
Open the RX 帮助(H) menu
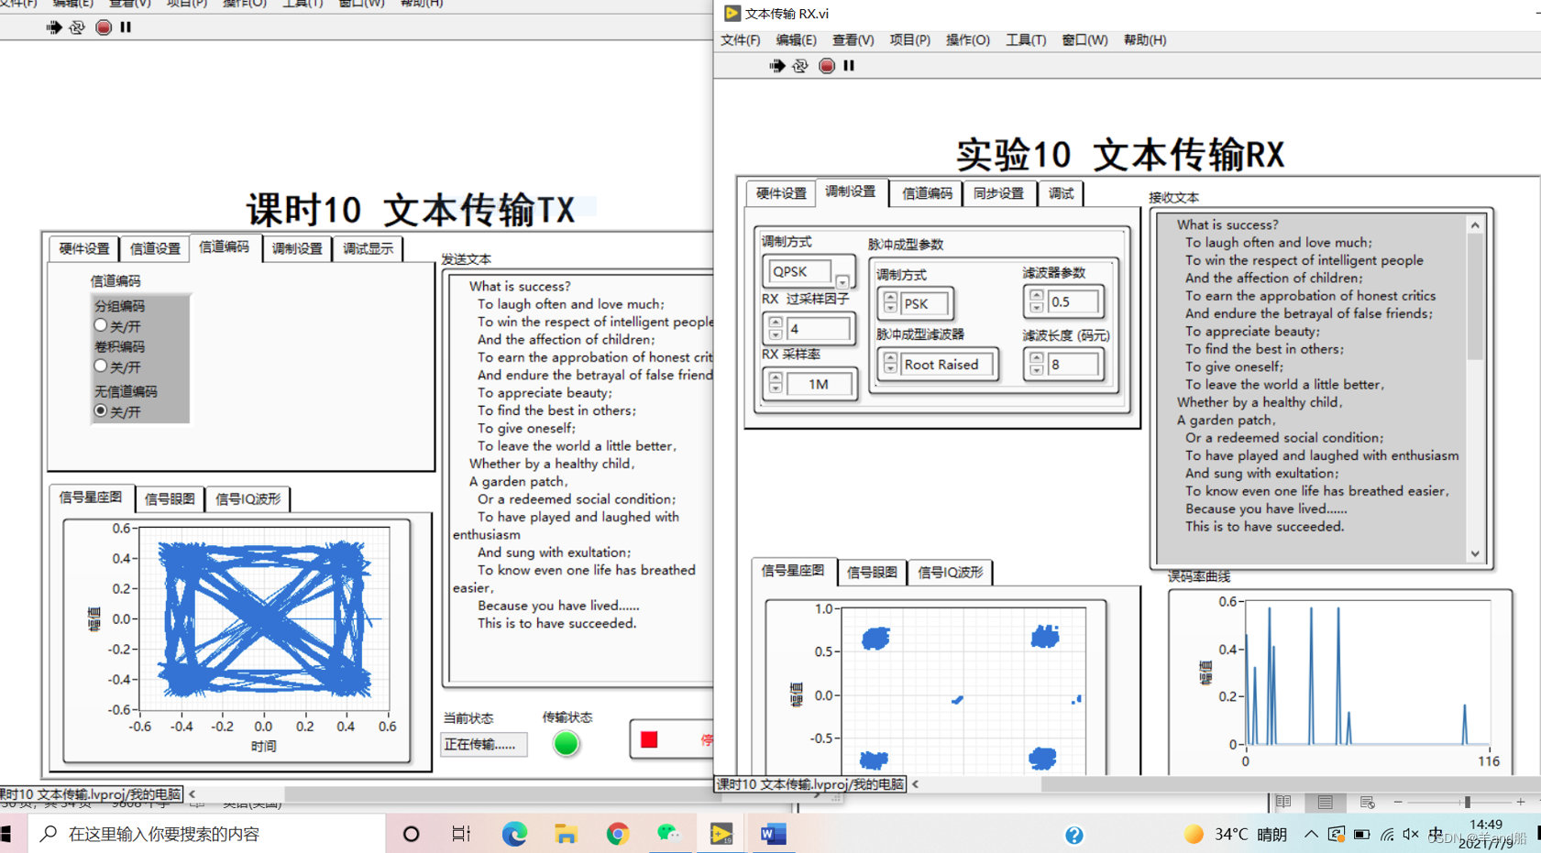(x=1144, y=40)
